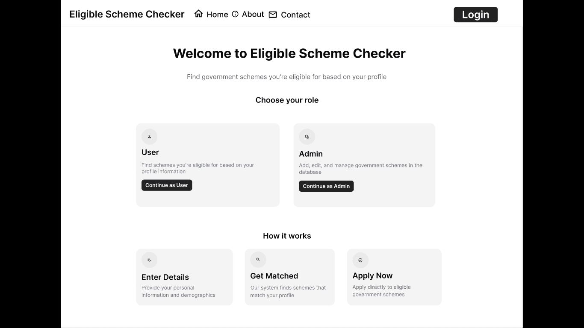Click the checkmark icon above Apply Now
This screenshot has width=584, height=328.
click(360, 260)
